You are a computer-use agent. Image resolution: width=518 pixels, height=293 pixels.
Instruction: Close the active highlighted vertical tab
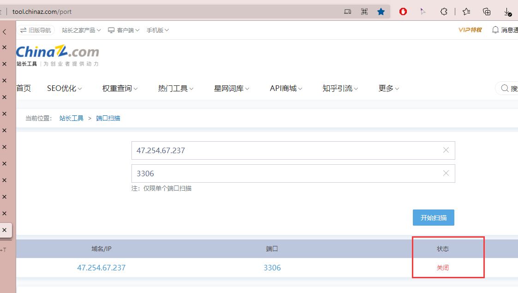click(4, 230)
